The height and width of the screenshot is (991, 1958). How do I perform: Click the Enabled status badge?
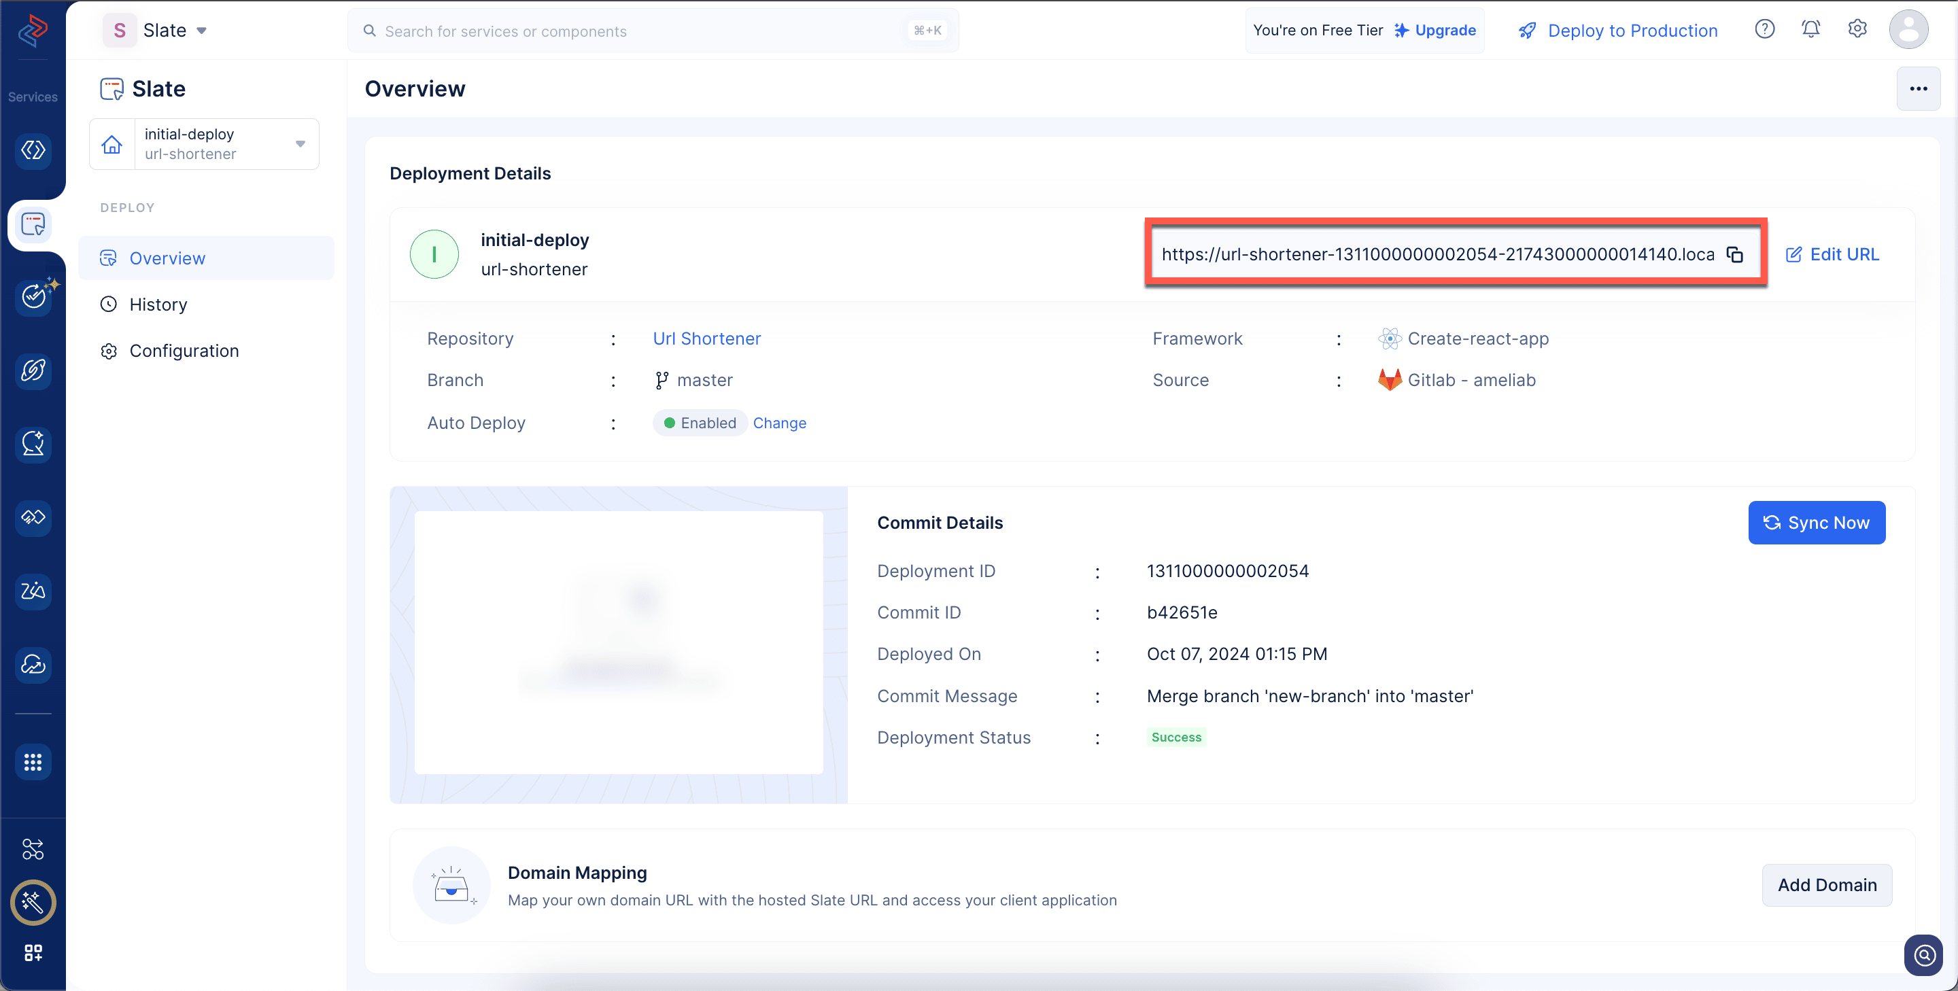(x=700, y=423)
